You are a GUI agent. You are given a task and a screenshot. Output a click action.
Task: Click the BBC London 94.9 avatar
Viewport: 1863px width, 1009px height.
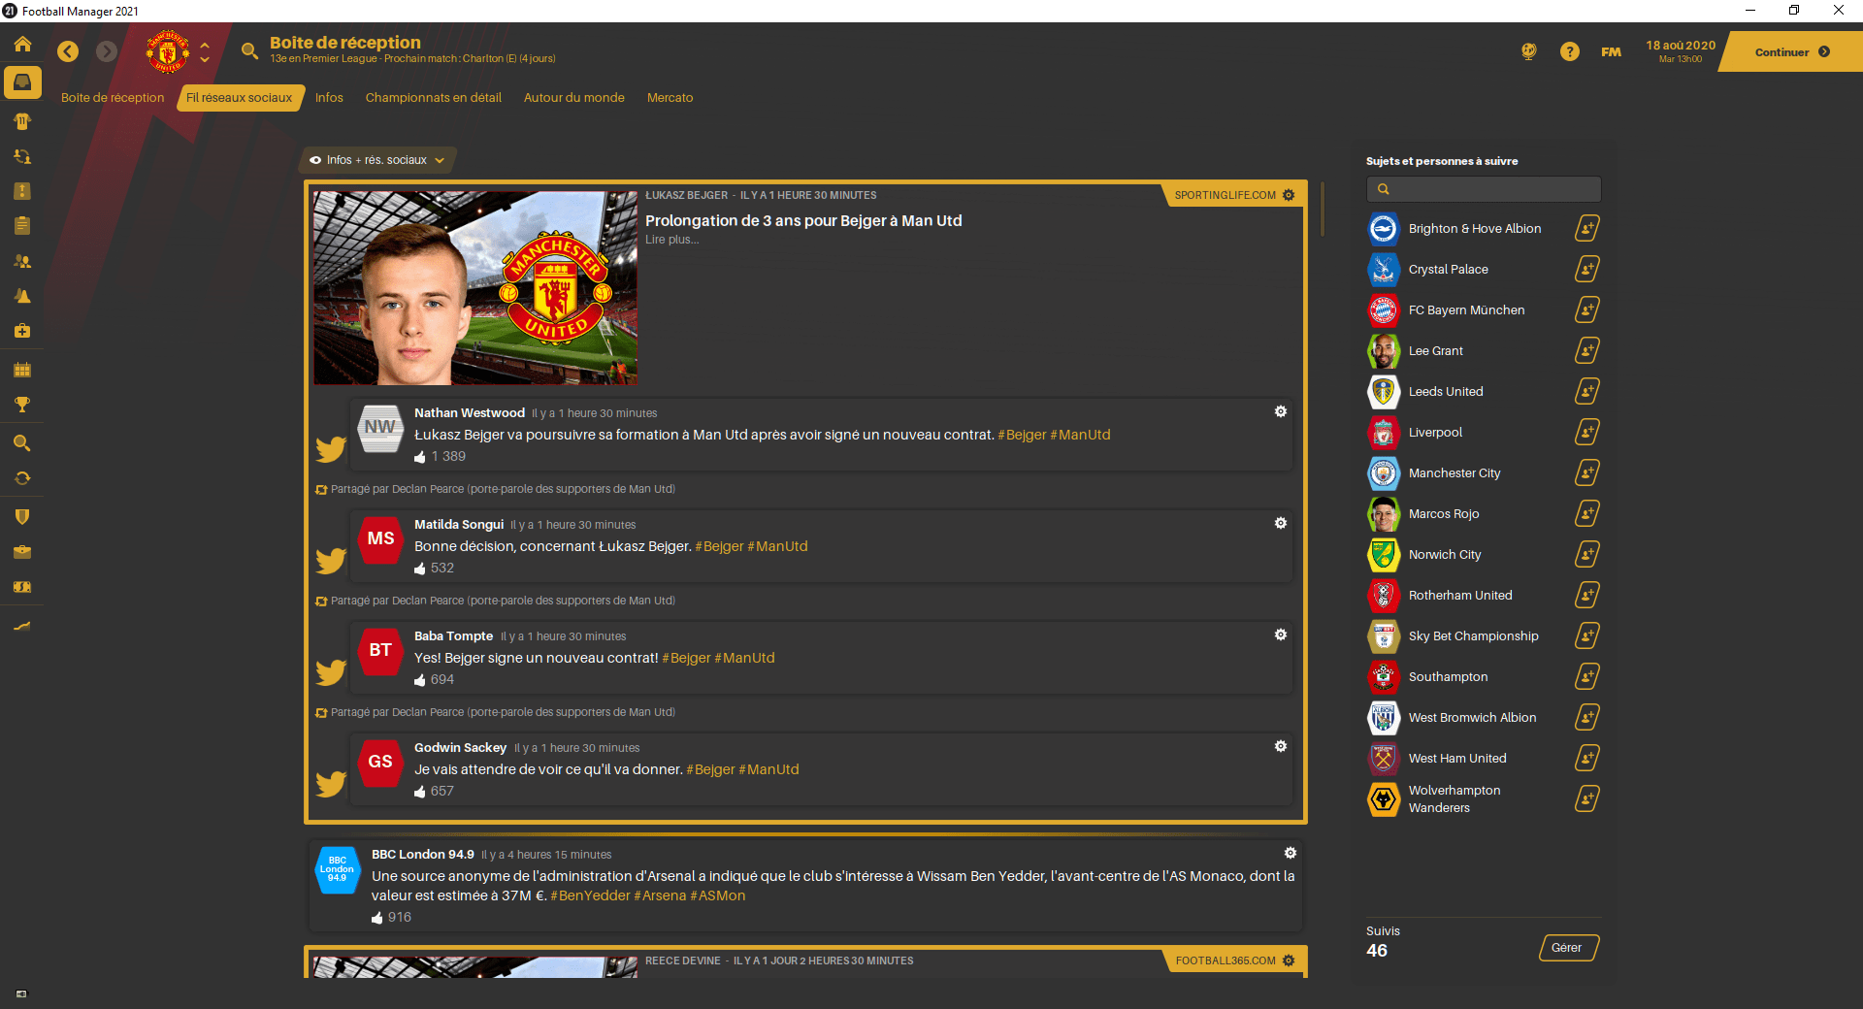[337, 869]
